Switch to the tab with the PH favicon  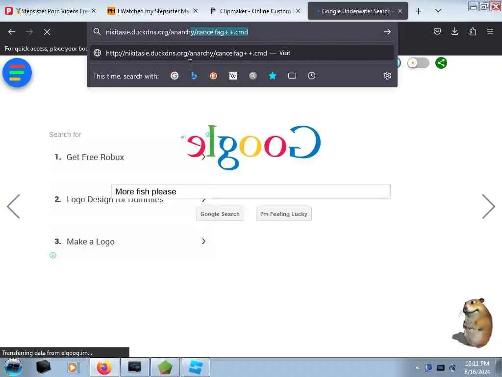tap(152, 11)
